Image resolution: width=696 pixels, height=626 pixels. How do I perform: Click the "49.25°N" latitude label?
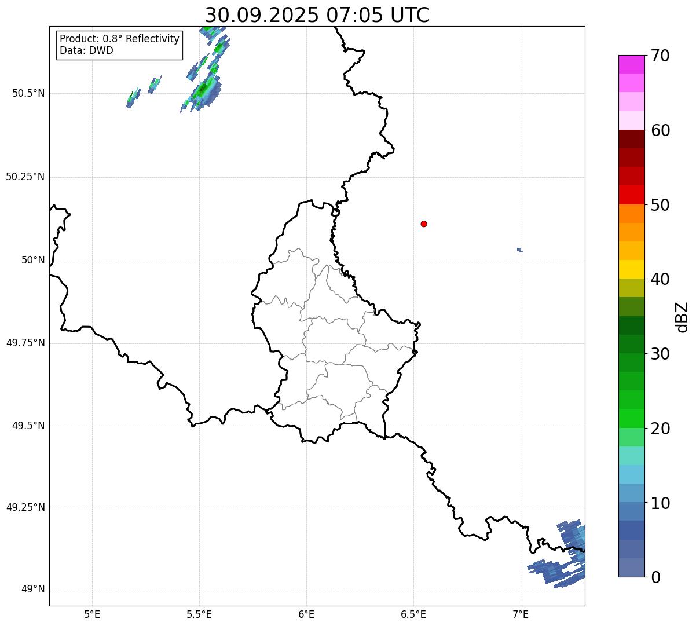(x=25, y=507)
